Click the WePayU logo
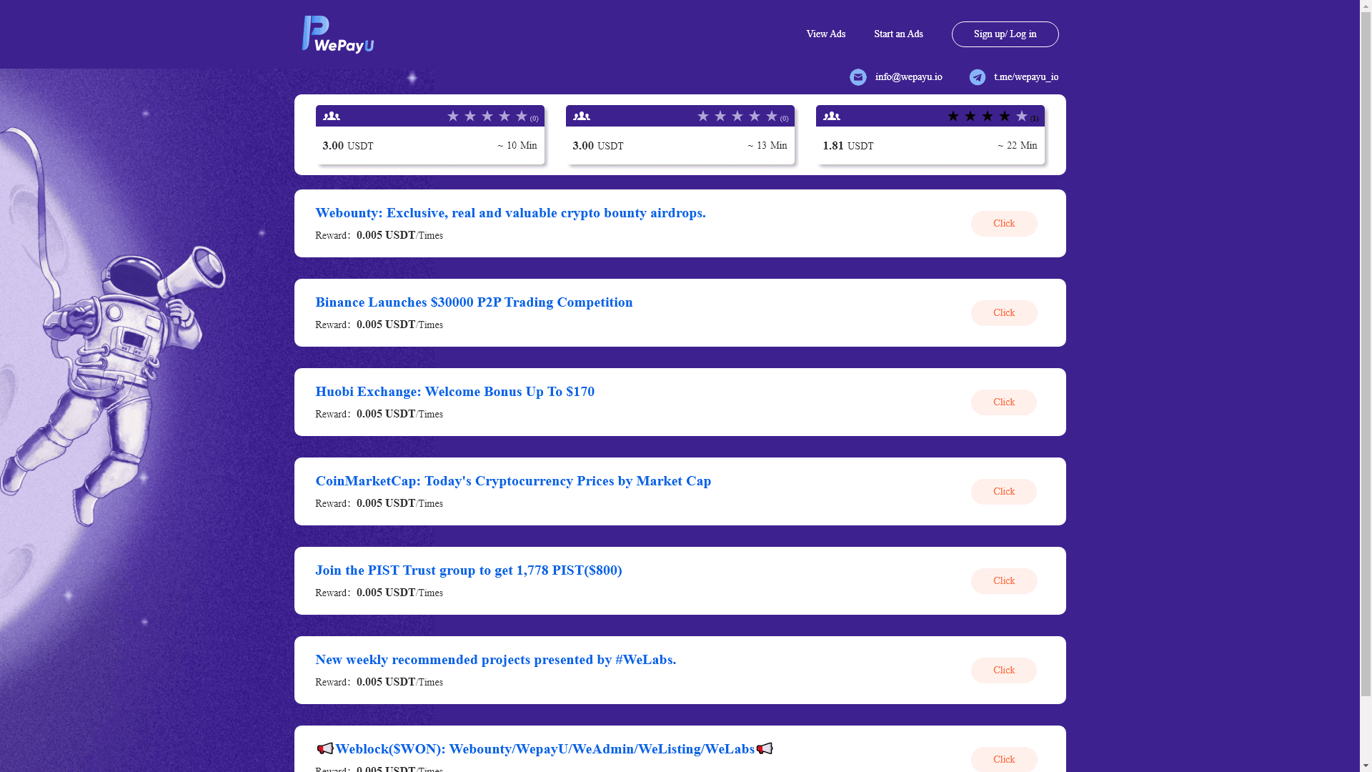 (337, 34)
